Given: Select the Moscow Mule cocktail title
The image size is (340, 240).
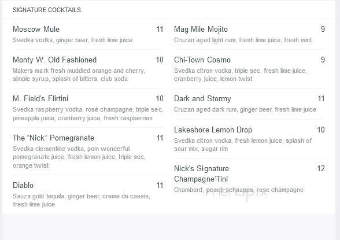Looking at the screenshot, I should 36,29.
